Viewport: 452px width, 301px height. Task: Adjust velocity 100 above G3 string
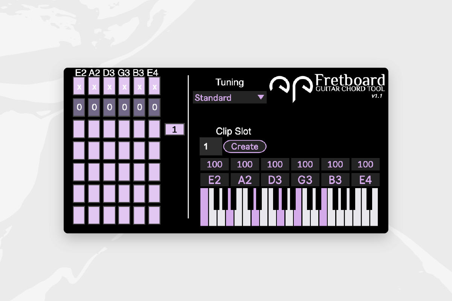pos(305,164)
